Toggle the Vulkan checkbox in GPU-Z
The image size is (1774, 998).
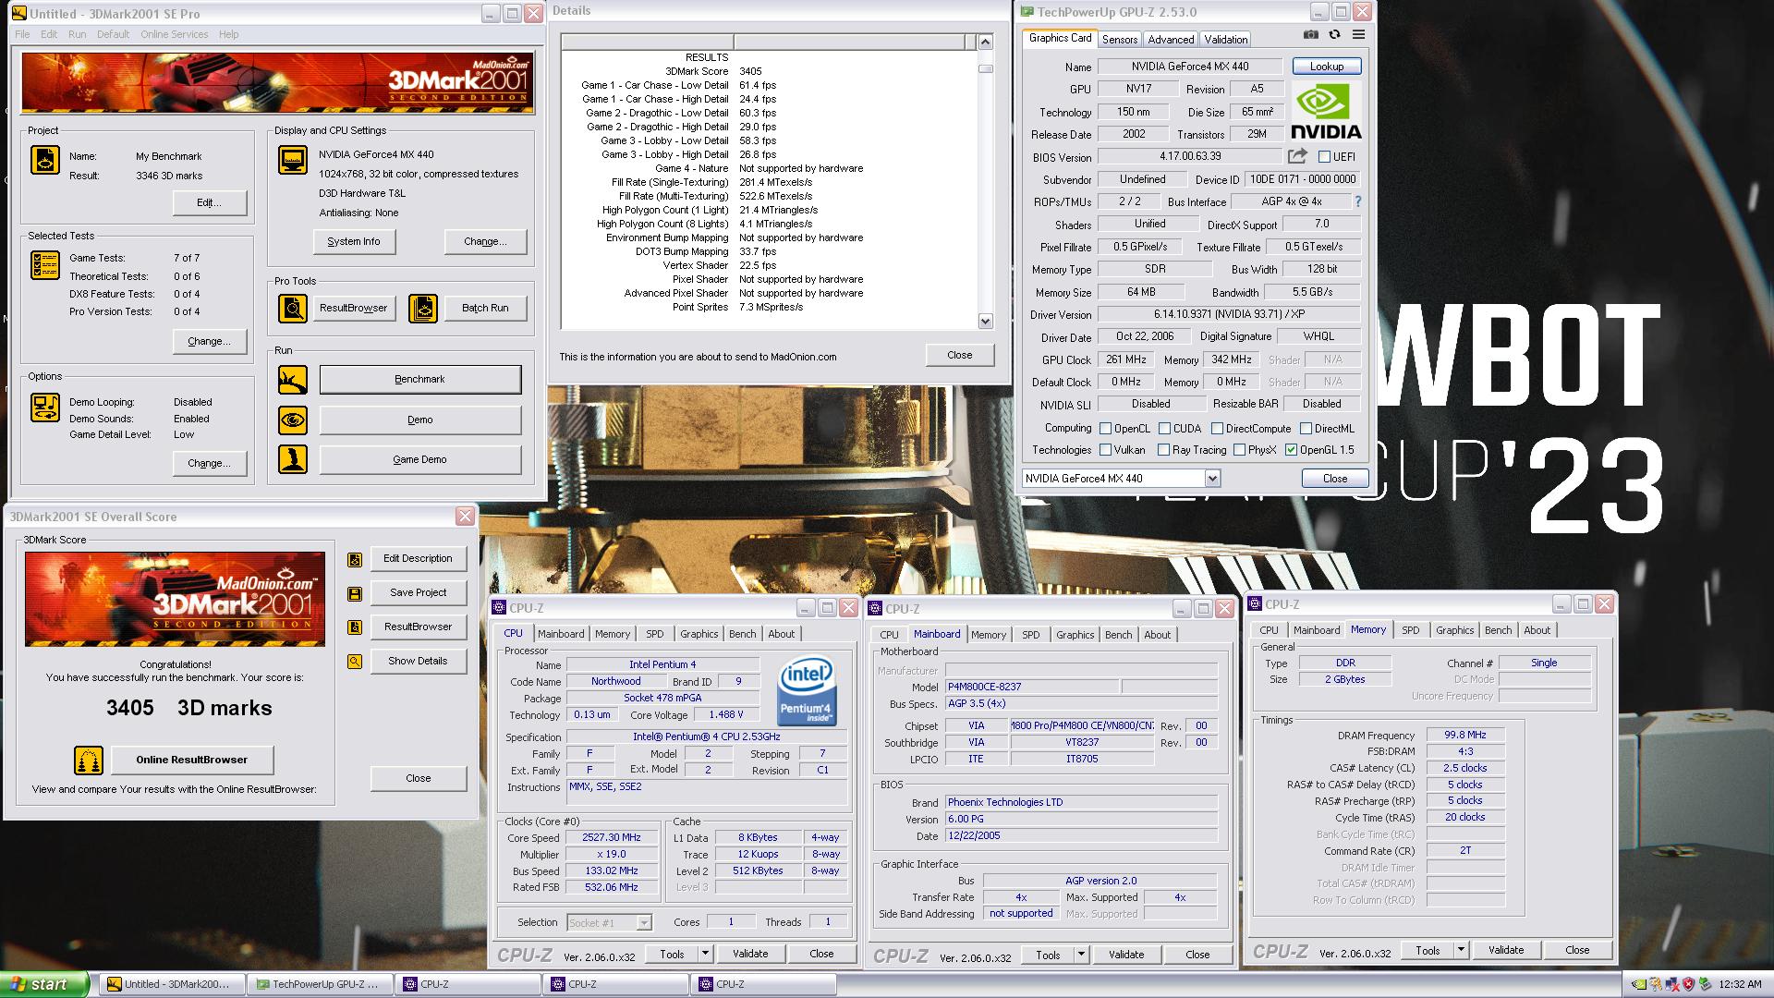(1105, 450)
